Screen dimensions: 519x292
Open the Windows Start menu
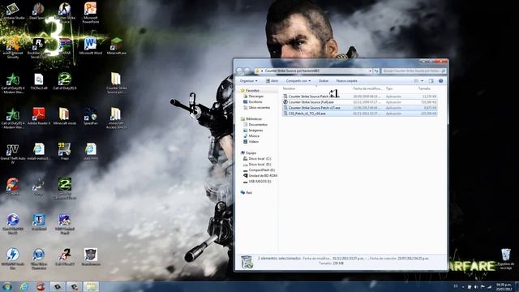[x=6, y=286]
